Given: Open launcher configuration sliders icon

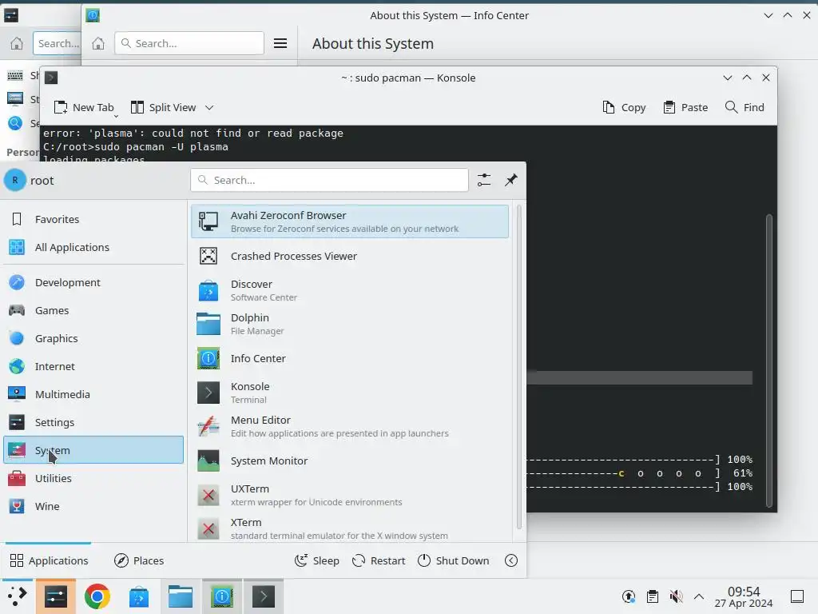Looking at the screenshot, I should coord(484,180).
